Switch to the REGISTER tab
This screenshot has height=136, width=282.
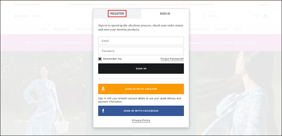pos(117,14)
